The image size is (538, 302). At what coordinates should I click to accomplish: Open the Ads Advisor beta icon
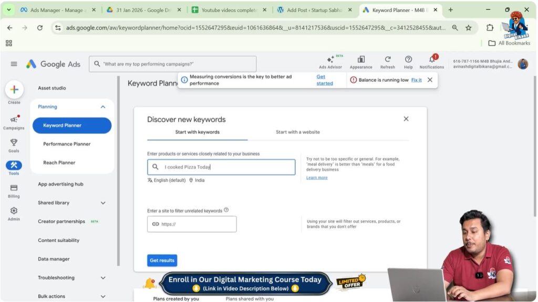pyautogui.click(x=330, y=61)
